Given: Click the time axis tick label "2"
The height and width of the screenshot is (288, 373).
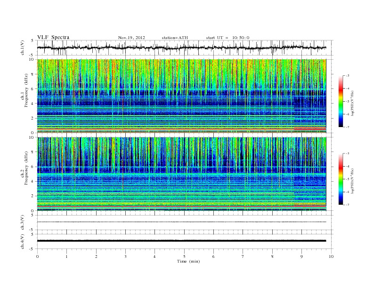Looking at the screenshot, I should coord(96,256).
